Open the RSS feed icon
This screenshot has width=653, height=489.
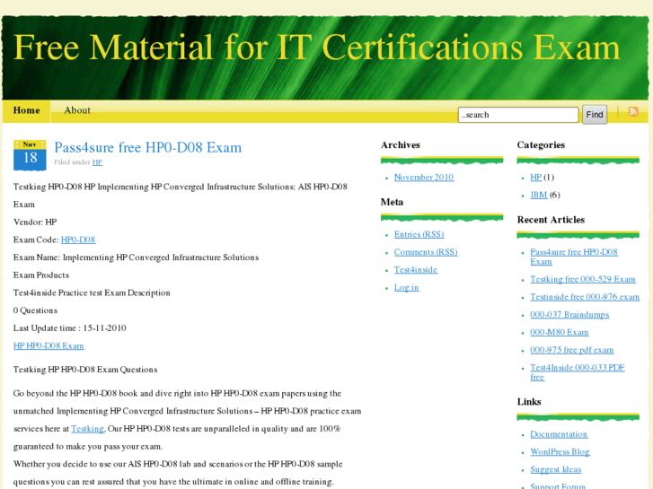point(633,111)
